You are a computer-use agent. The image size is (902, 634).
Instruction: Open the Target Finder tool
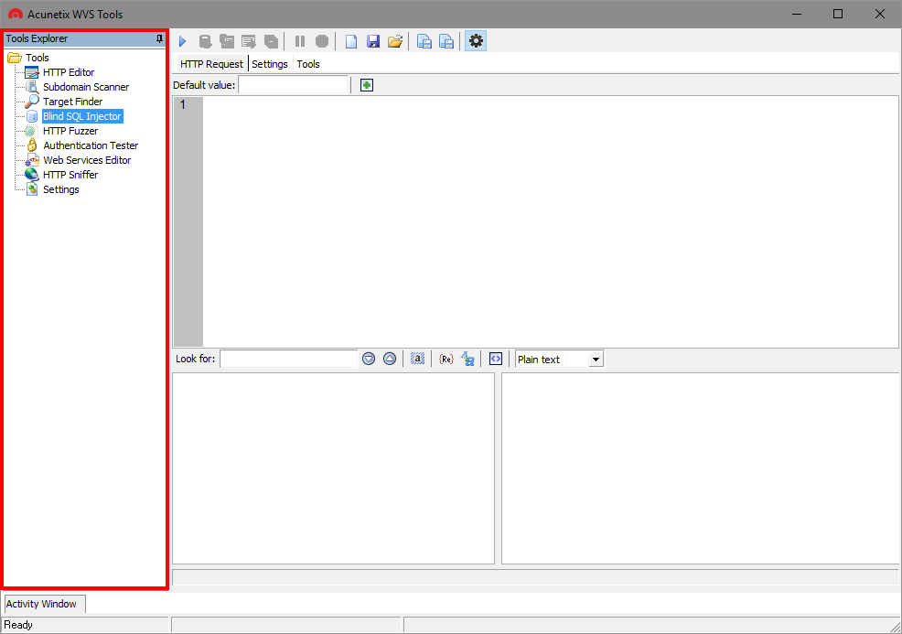pyautogui.click(x=73, y=102)
